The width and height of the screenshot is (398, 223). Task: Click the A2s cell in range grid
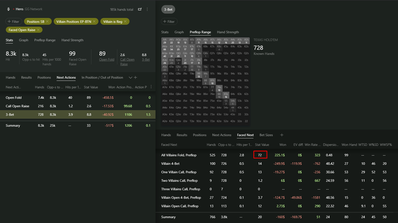(246, 41)
